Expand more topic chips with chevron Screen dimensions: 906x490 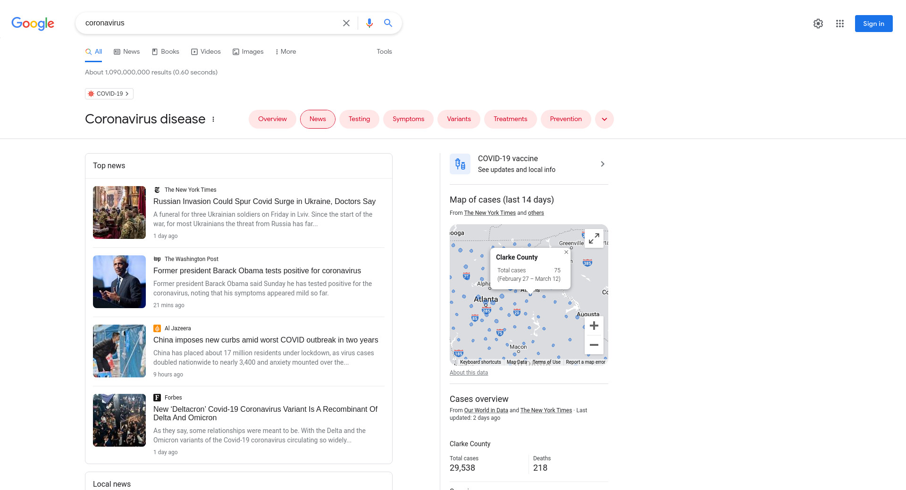(604, 119)
